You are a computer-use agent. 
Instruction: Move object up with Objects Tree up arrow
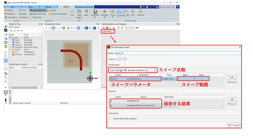click(11, 31)
